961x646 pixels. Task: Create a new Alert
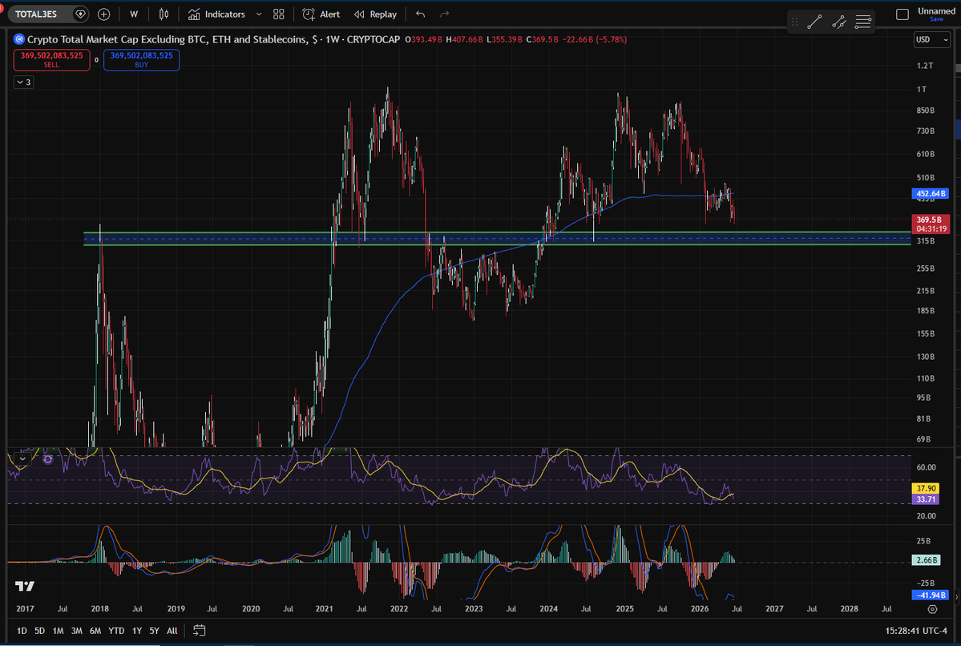click(321, 14)
